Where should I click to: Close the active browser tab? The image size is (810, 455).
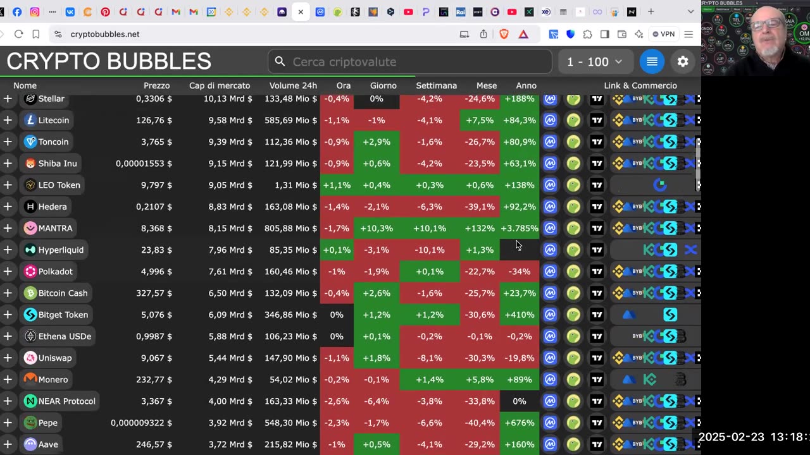click(x=301, y=11)
